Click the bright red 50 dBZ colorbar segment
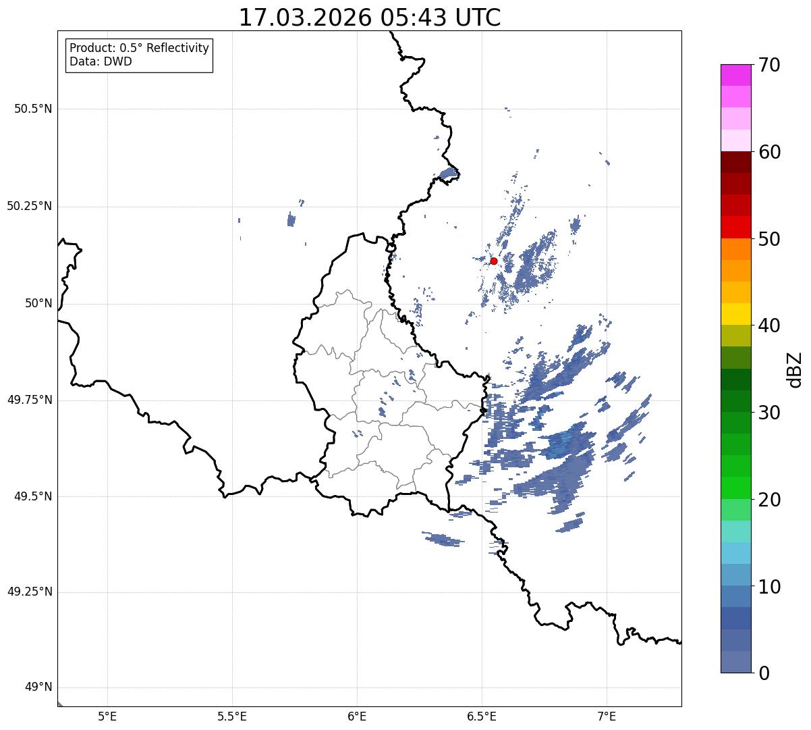The height and width of the screenshot is (730, 811). (736, 228)
